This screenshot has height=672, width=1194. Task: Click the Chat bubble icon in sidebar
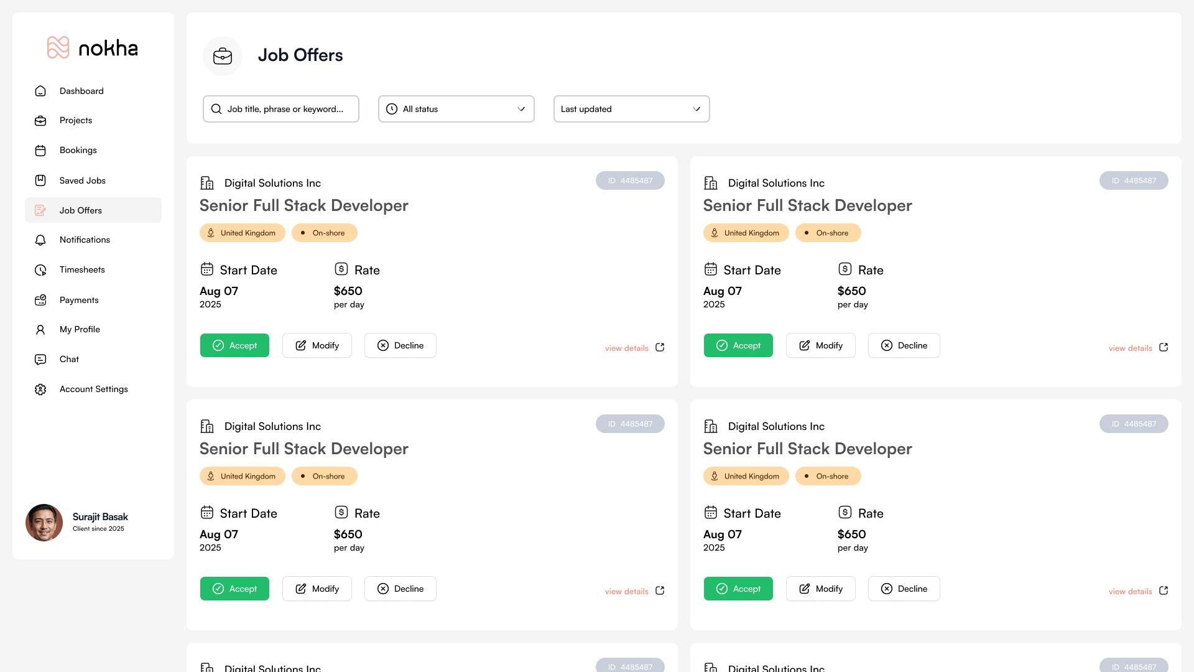[x=40, y=359]
